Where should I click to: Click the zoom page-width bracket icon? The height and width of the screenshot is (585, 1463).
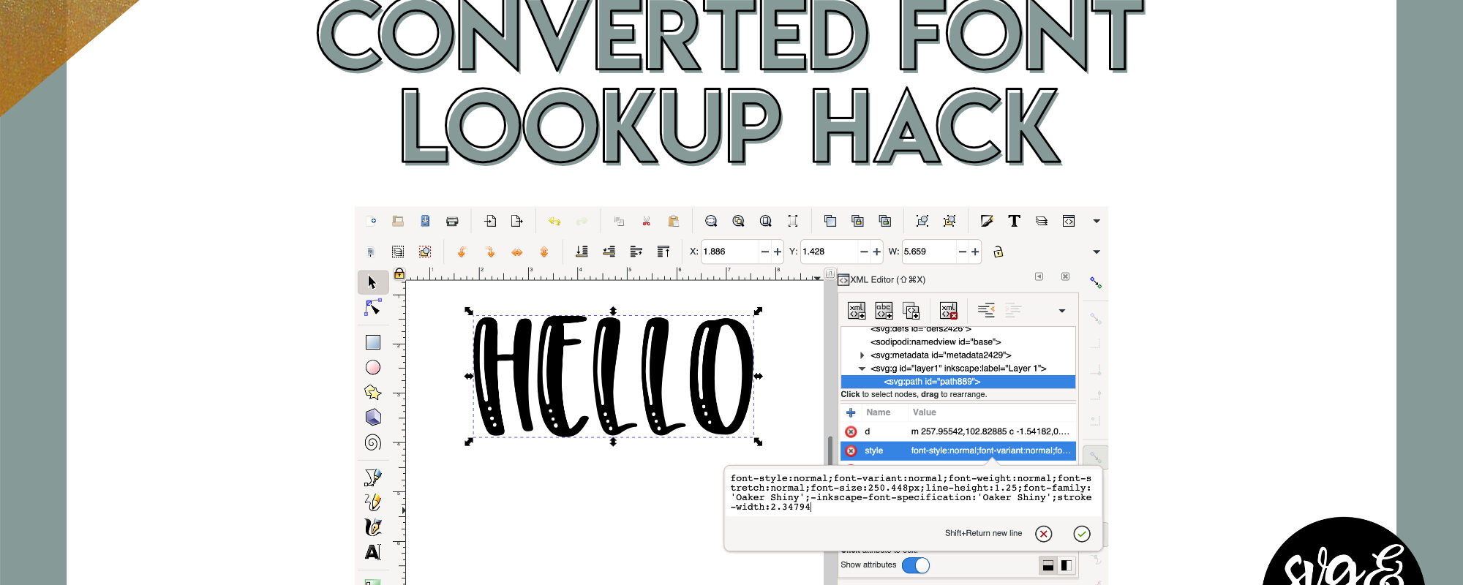[x=792, y=221]
